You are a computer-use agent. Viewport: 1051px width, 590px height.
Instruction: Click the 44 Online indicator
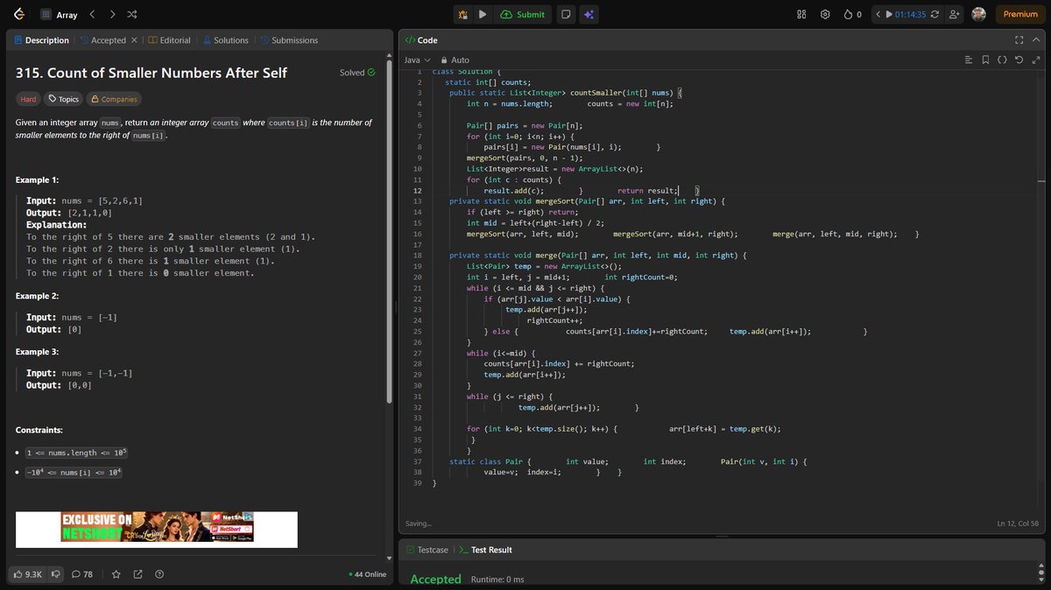tap(367, 574)
